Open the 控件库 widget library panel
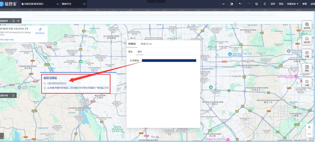The height and width of the screenshot is (142, 315). click(307, 40)
